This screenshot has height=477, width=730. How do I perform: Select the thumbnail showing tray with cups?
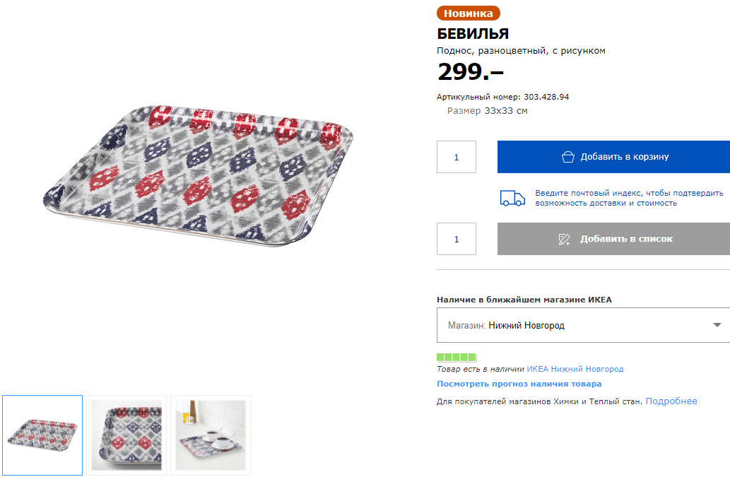point(211,435)
